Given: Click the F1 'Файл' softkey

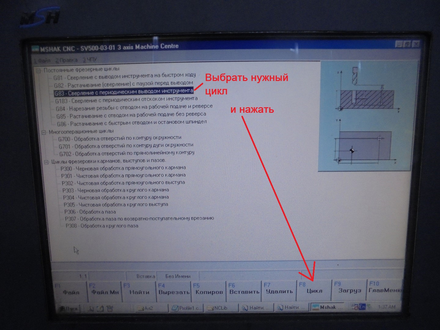Looking at the screenshot, I should (71, 291).
